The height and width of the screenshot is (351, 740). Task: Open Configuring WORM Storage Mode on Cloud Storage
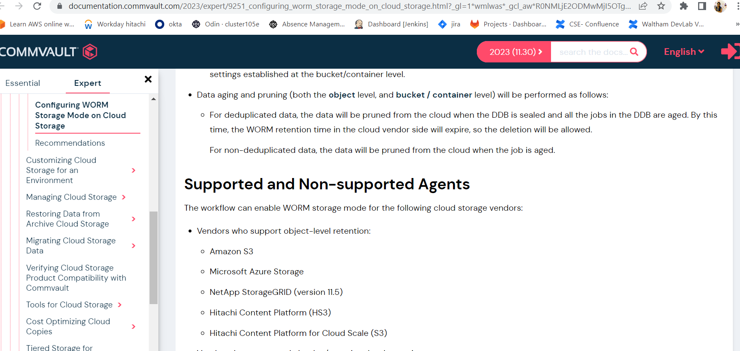80,115
